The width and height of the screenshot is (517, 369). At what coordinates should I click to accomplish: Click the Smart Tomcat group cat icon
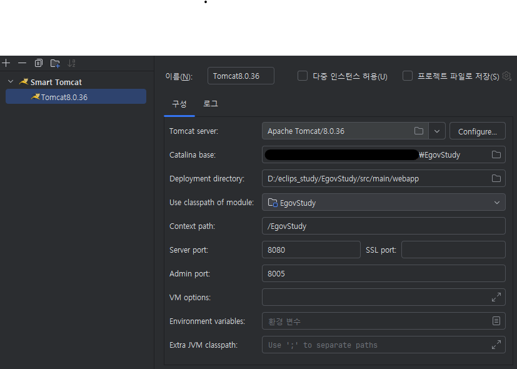24,81
